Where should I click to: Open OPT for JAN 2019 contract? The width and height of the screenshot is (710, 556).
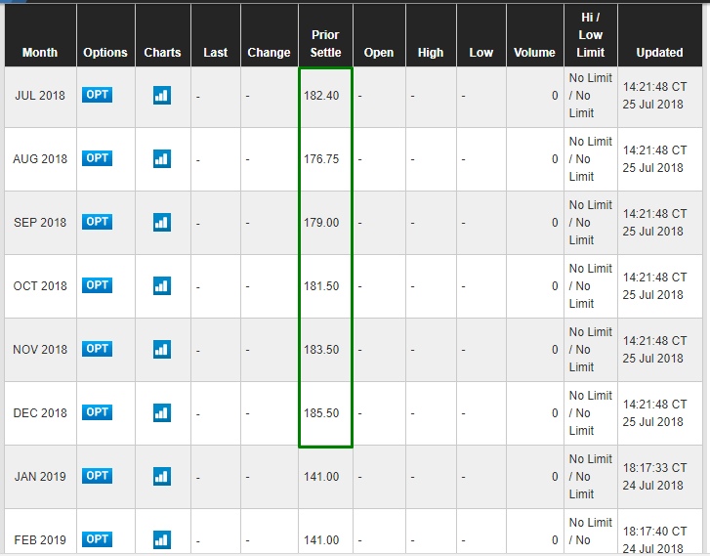pyautogui.click(x=97, y=476)
